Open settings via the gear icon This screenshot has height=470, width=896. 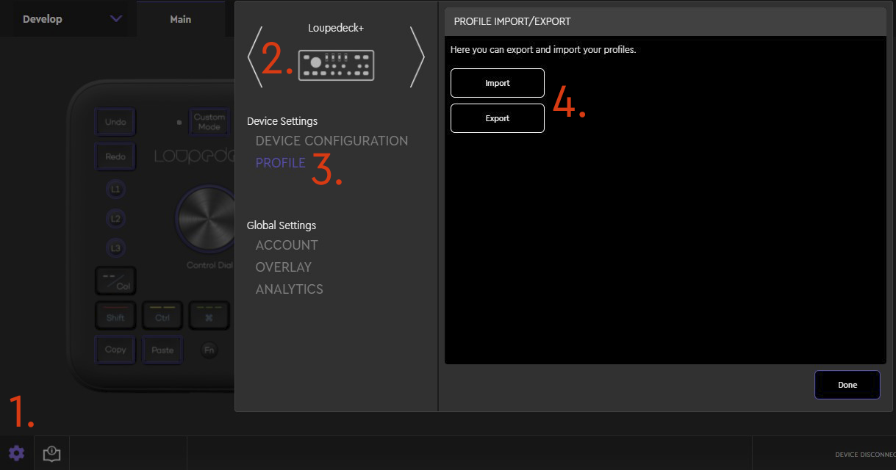pos(16,453)
